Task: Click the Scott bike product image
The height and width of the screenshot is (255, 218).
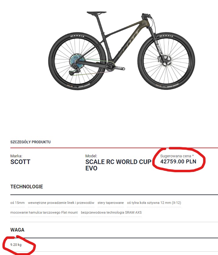Action: pos(121,51)
